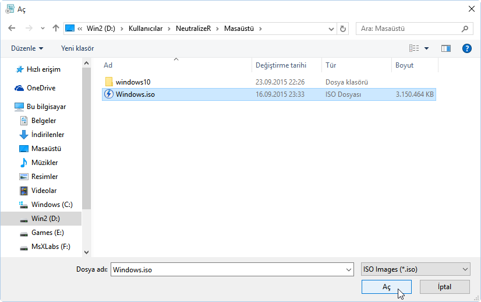
Task: Sort by Boyut column header
Action: coord(415,65)
